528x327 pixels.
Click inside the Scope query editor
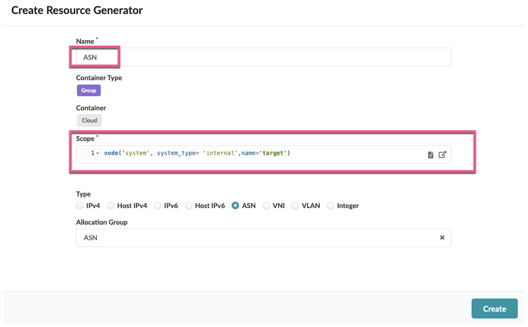(x=264, y=154)
